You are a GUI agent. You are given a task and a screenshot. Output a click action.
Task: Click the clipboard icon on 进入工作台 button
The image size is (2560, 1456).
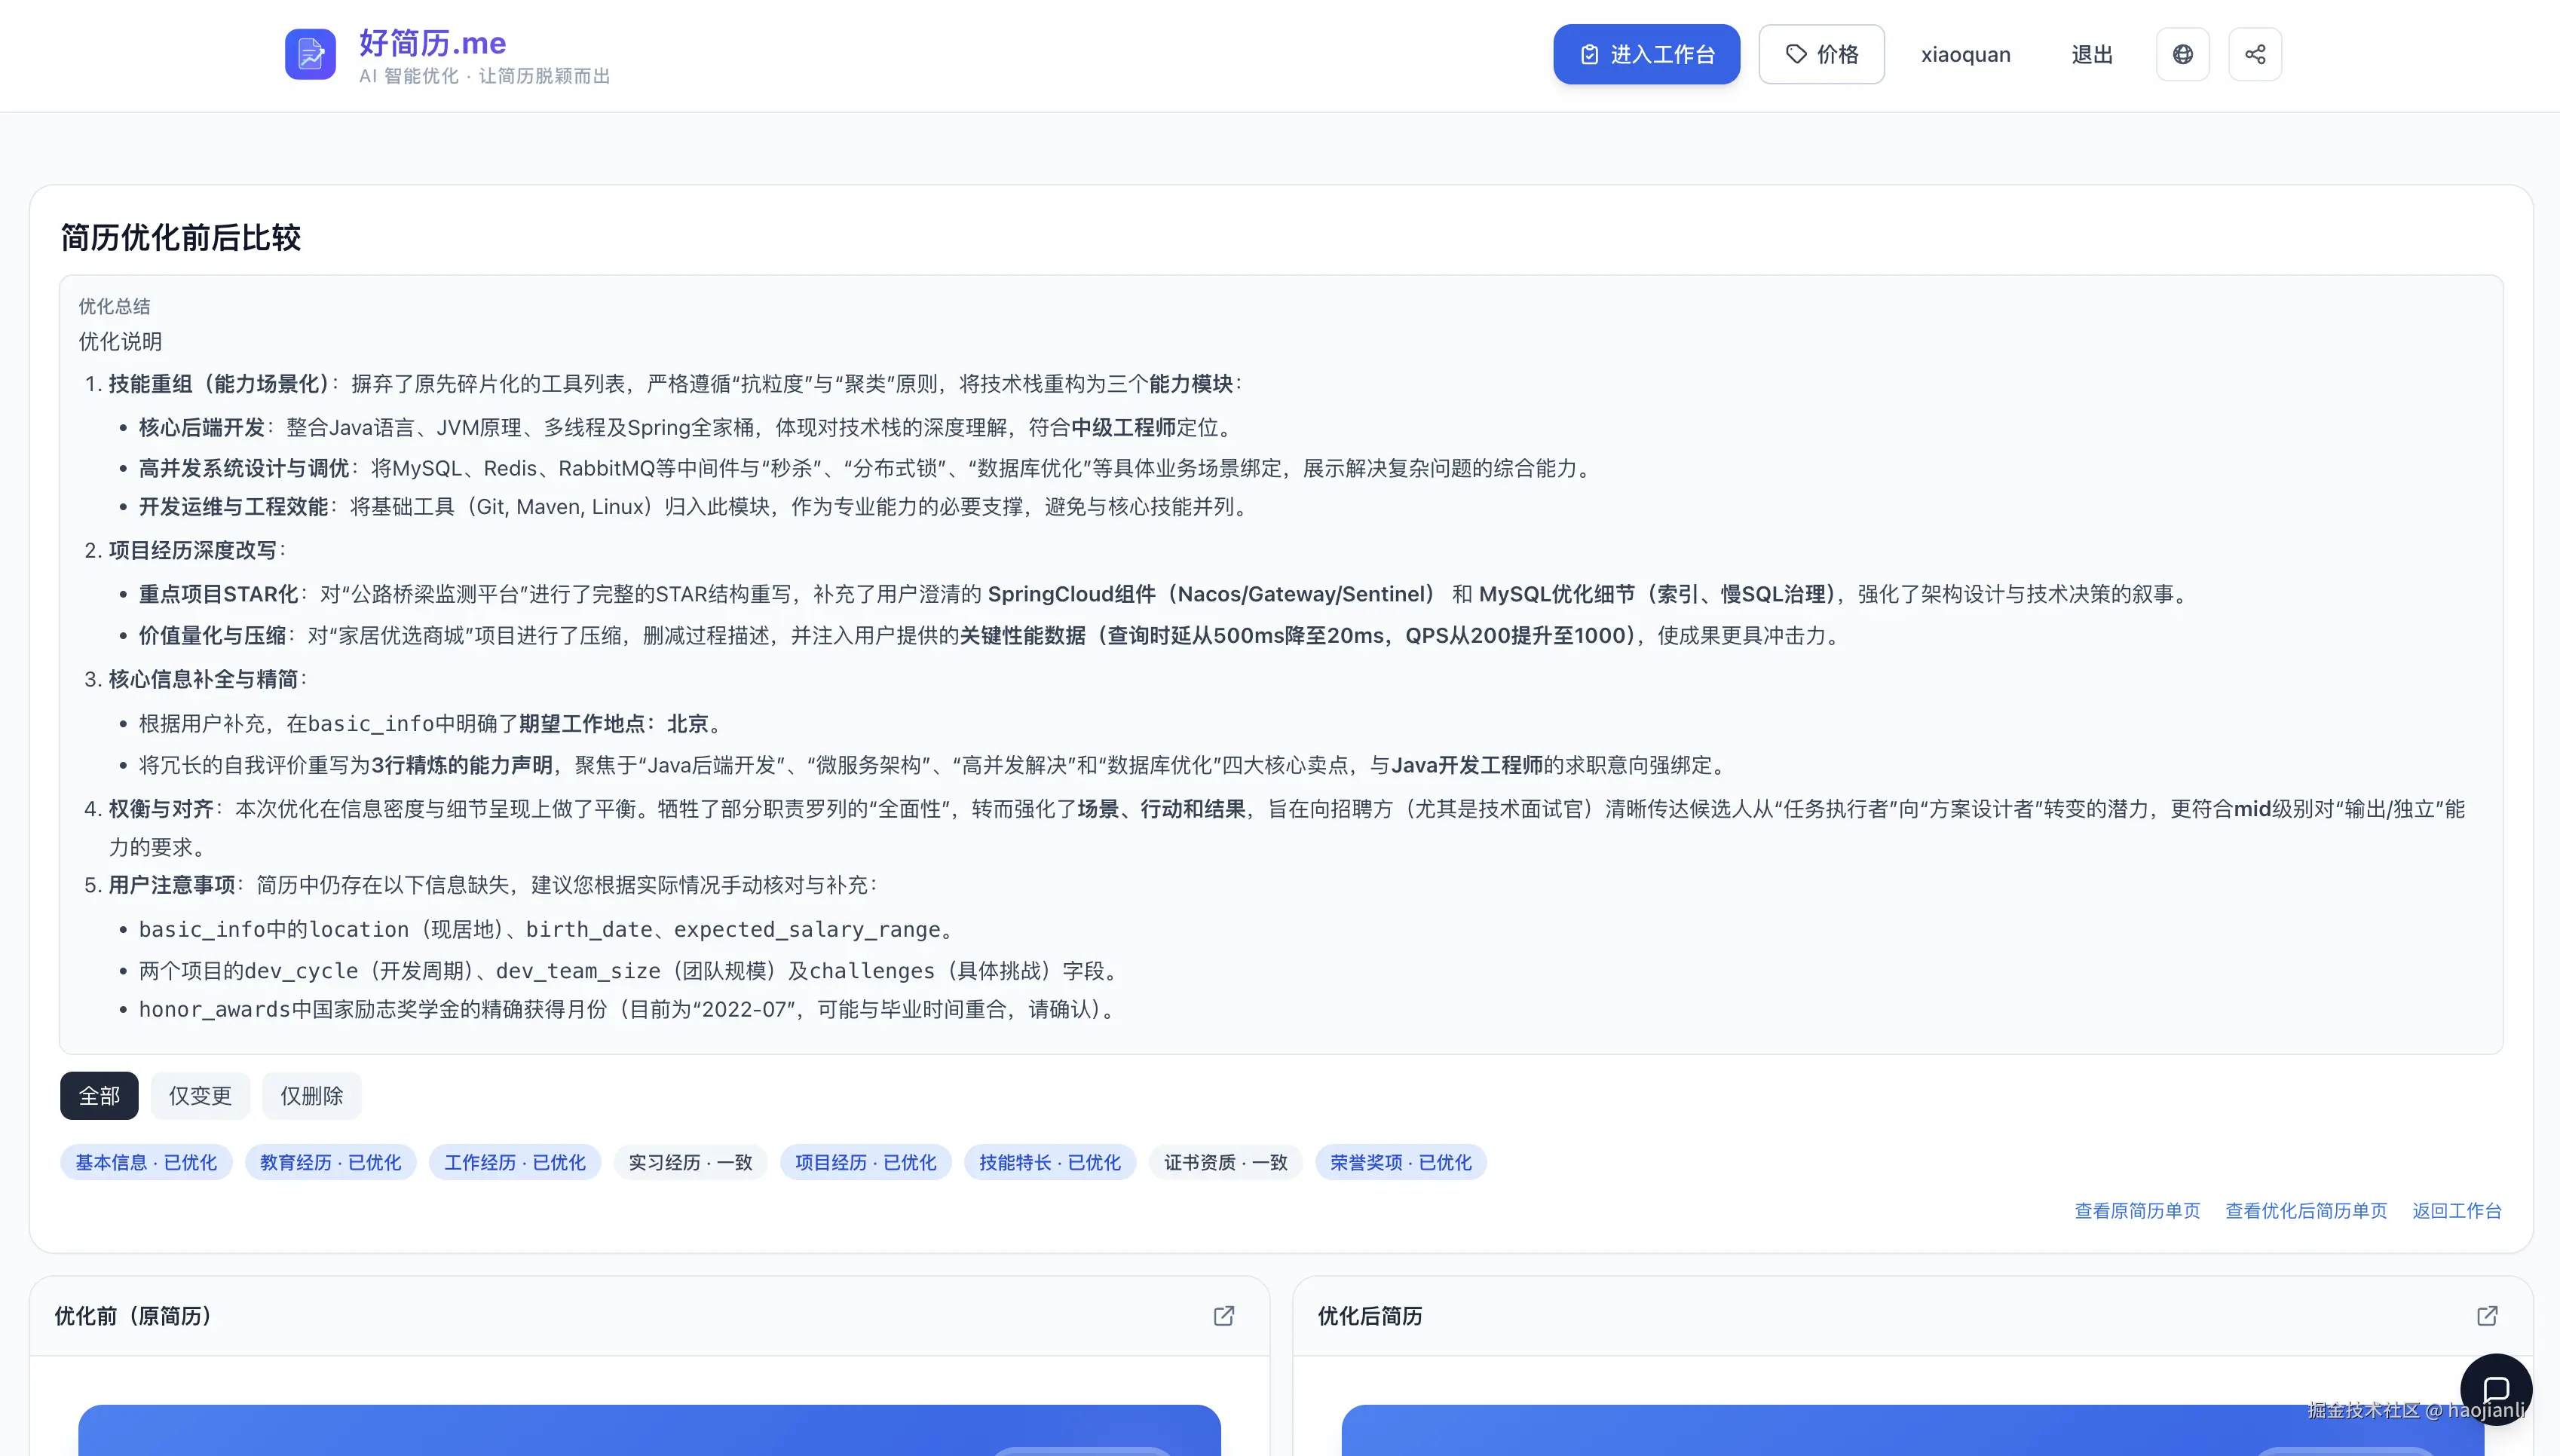click(x=1590, y=54)
